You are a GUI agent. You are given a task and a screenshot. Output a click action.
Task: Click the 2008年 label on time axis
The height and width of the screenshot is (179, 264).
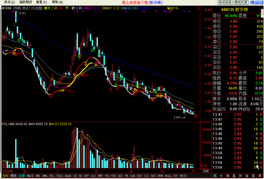click(7, 172)
